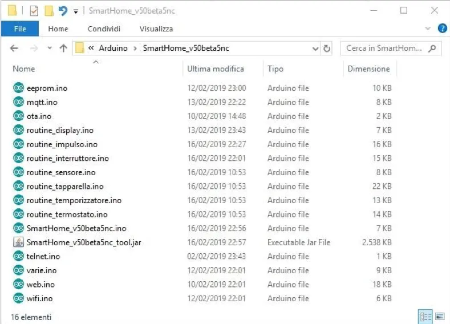Click date 02/02/2019 23:43 of telnet.ino

point(216,256)
